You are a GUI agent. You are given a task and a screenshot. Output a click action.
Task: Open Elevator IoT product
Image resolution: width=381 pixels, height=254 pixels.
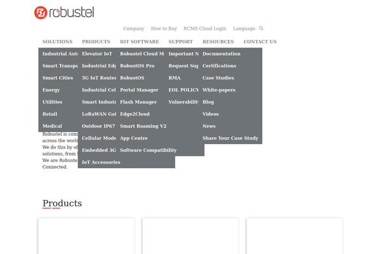(x=97, y=54)
